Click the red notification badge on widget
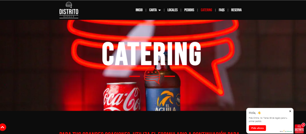 click(x=303, y=124)
